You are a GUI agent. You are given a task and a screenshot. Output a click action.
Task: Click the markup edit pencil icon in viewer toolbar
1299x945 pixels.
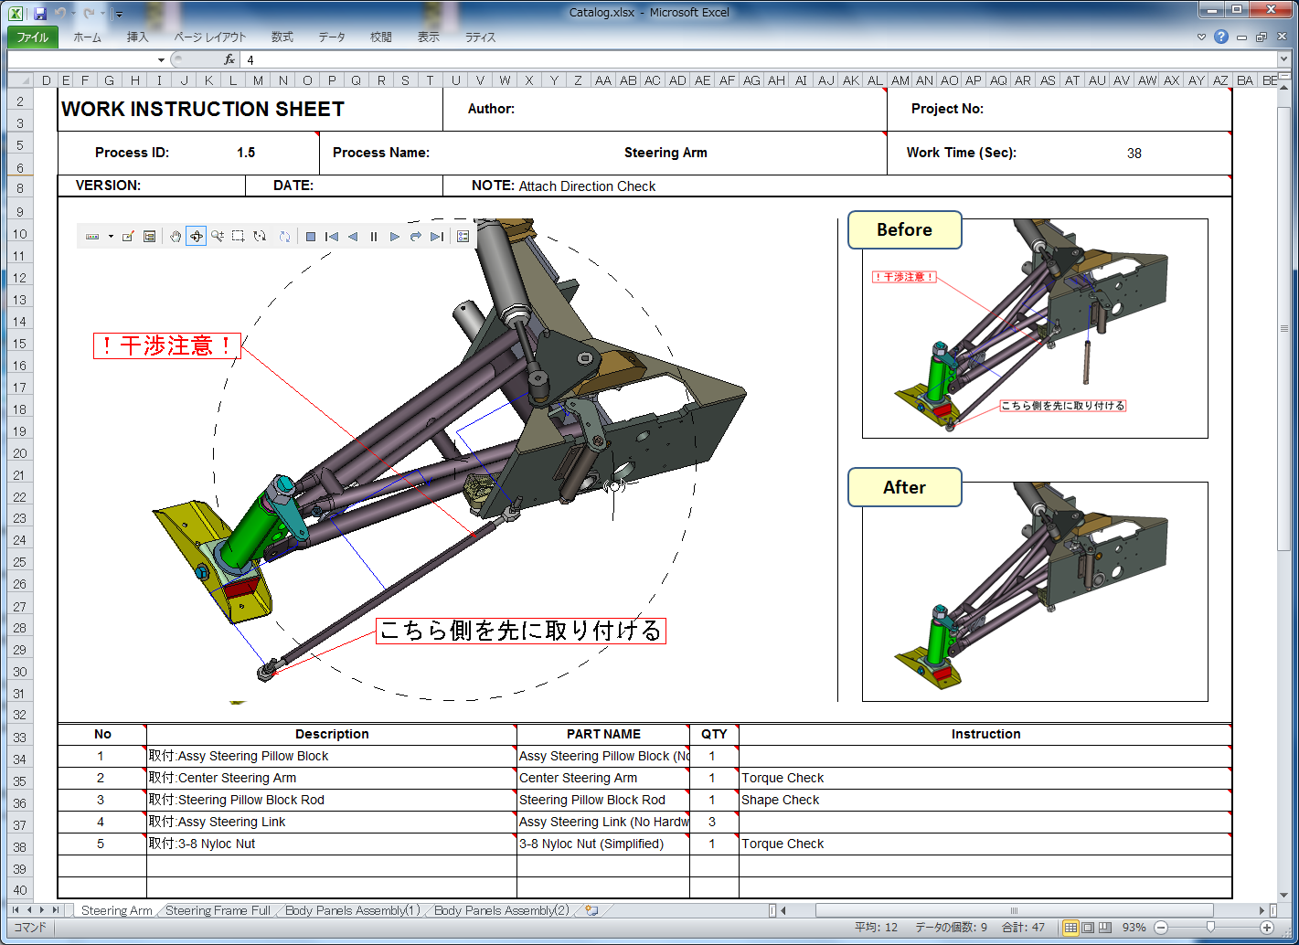pos(128,237)
